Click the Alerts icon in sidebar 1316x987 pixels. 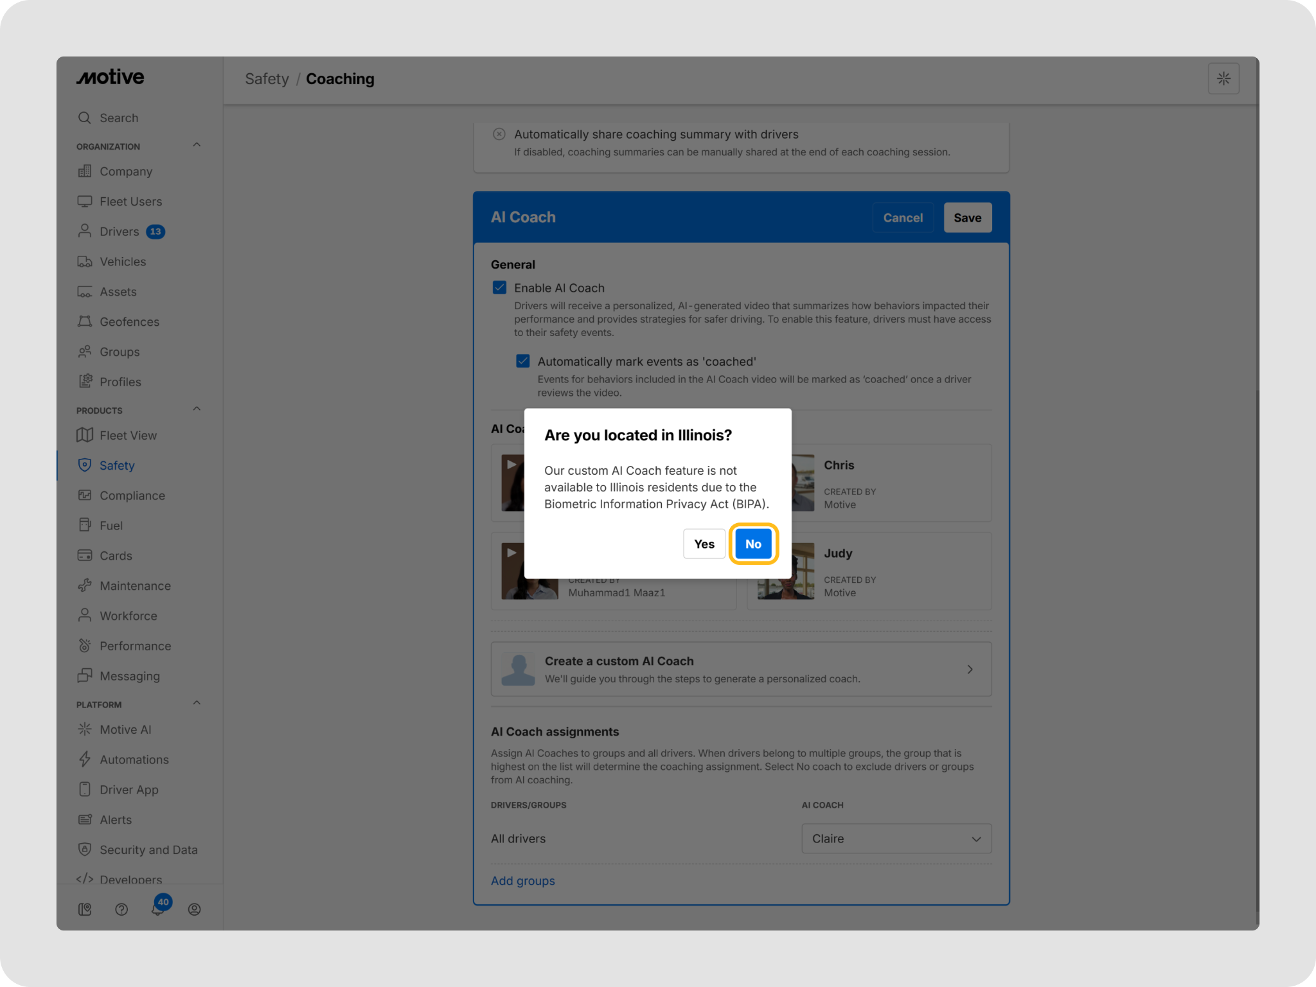pyautogui.click(x=84, y=819)
